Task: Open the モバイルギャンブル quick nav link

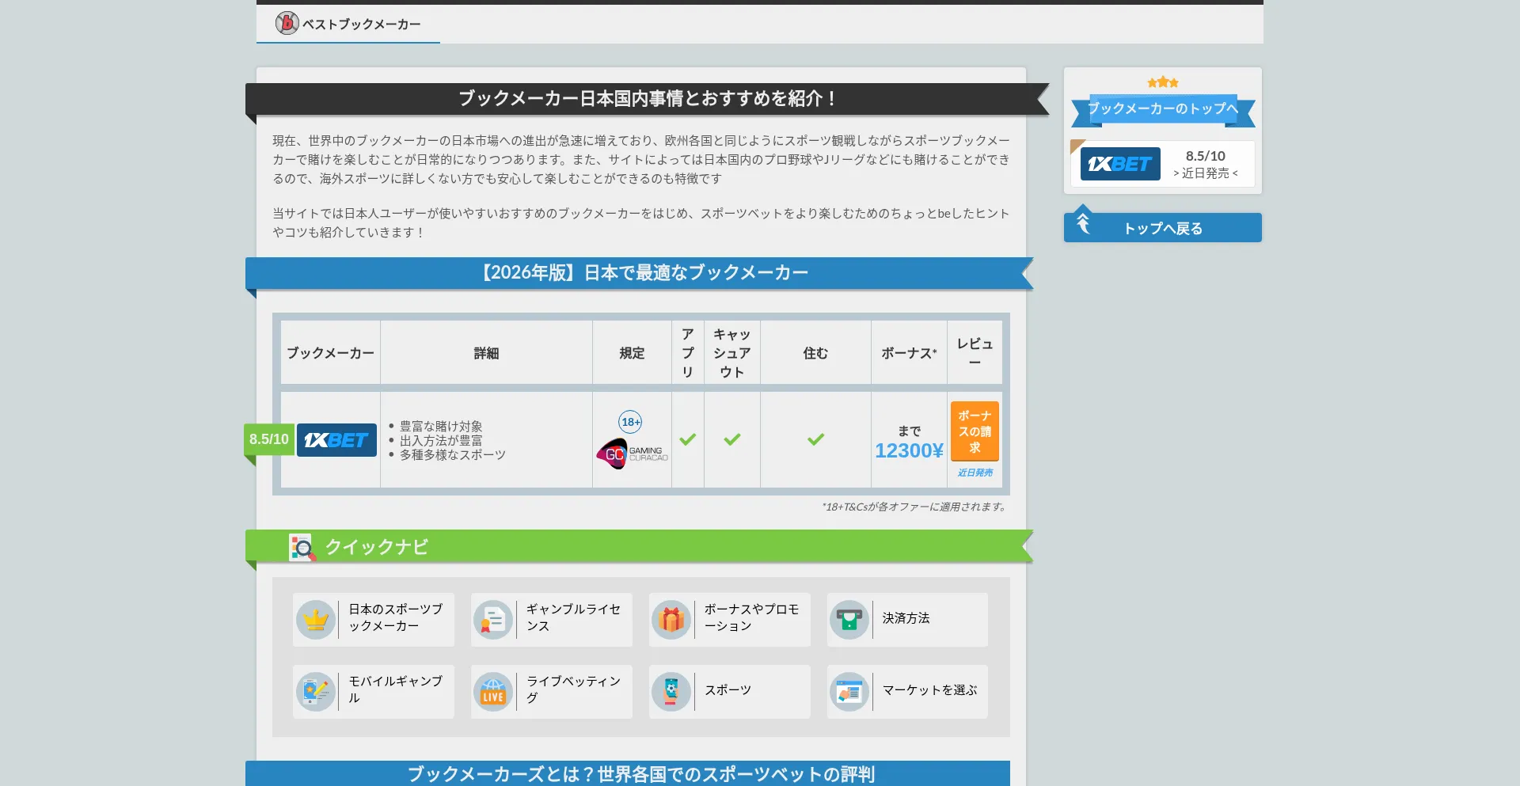Action: pyautogui.click(x=374, y=692)
